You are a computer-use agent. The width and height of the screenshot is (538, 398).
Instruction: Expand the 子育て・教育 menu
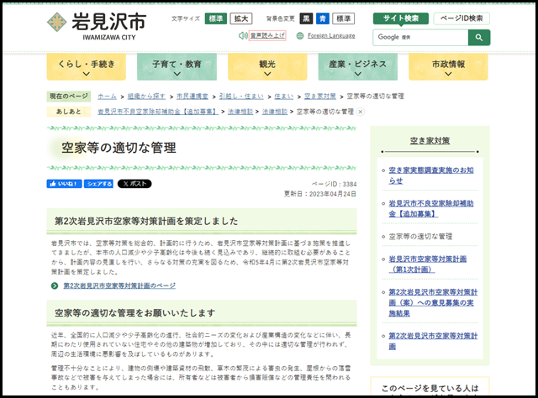(x=177, y=67)
